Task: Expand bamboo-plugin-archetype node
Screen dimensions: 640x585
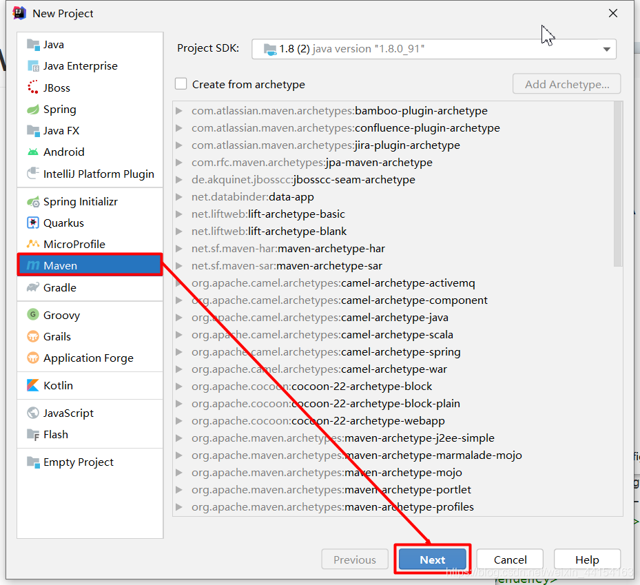Action: (x=178, y=111)
